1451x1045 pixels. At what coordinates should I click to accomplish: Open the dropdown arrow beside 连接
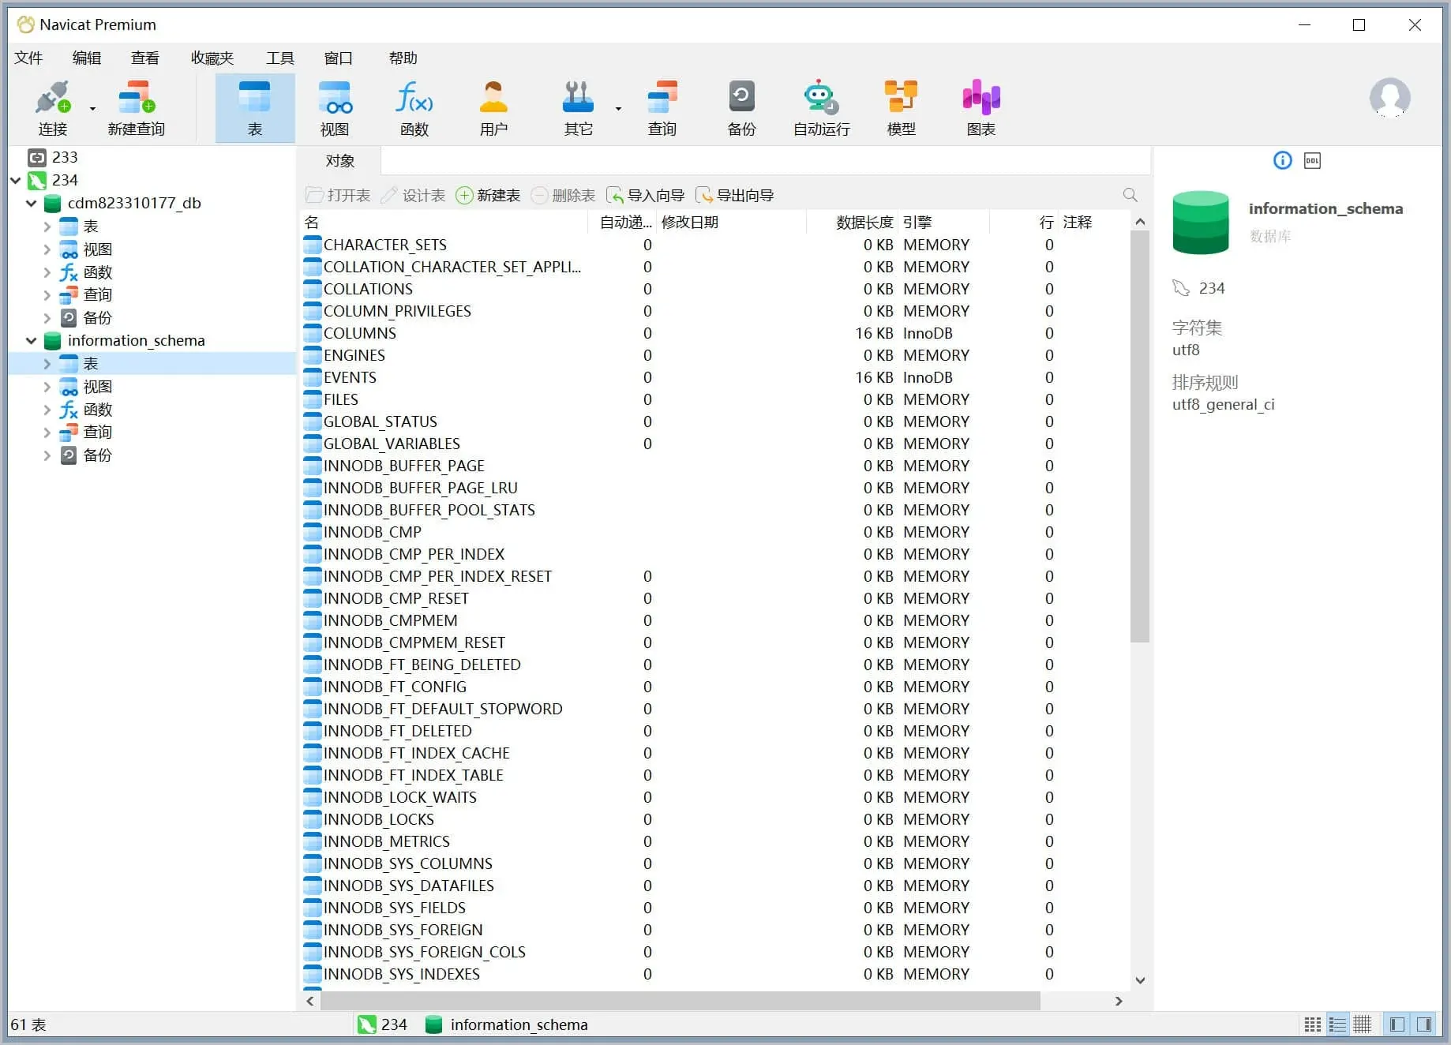pyautogui.click(x=92, y=109)
